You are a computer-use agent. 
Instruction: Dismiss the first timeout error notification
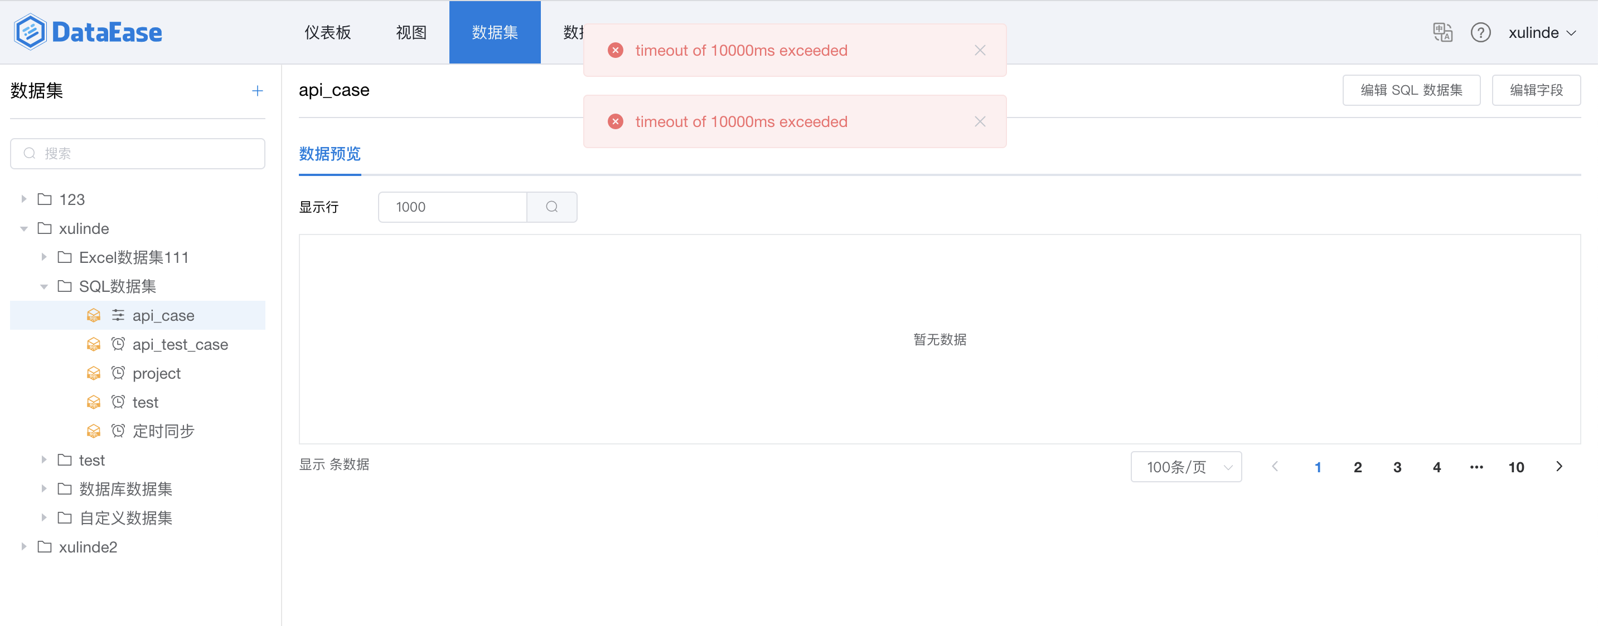980,50
